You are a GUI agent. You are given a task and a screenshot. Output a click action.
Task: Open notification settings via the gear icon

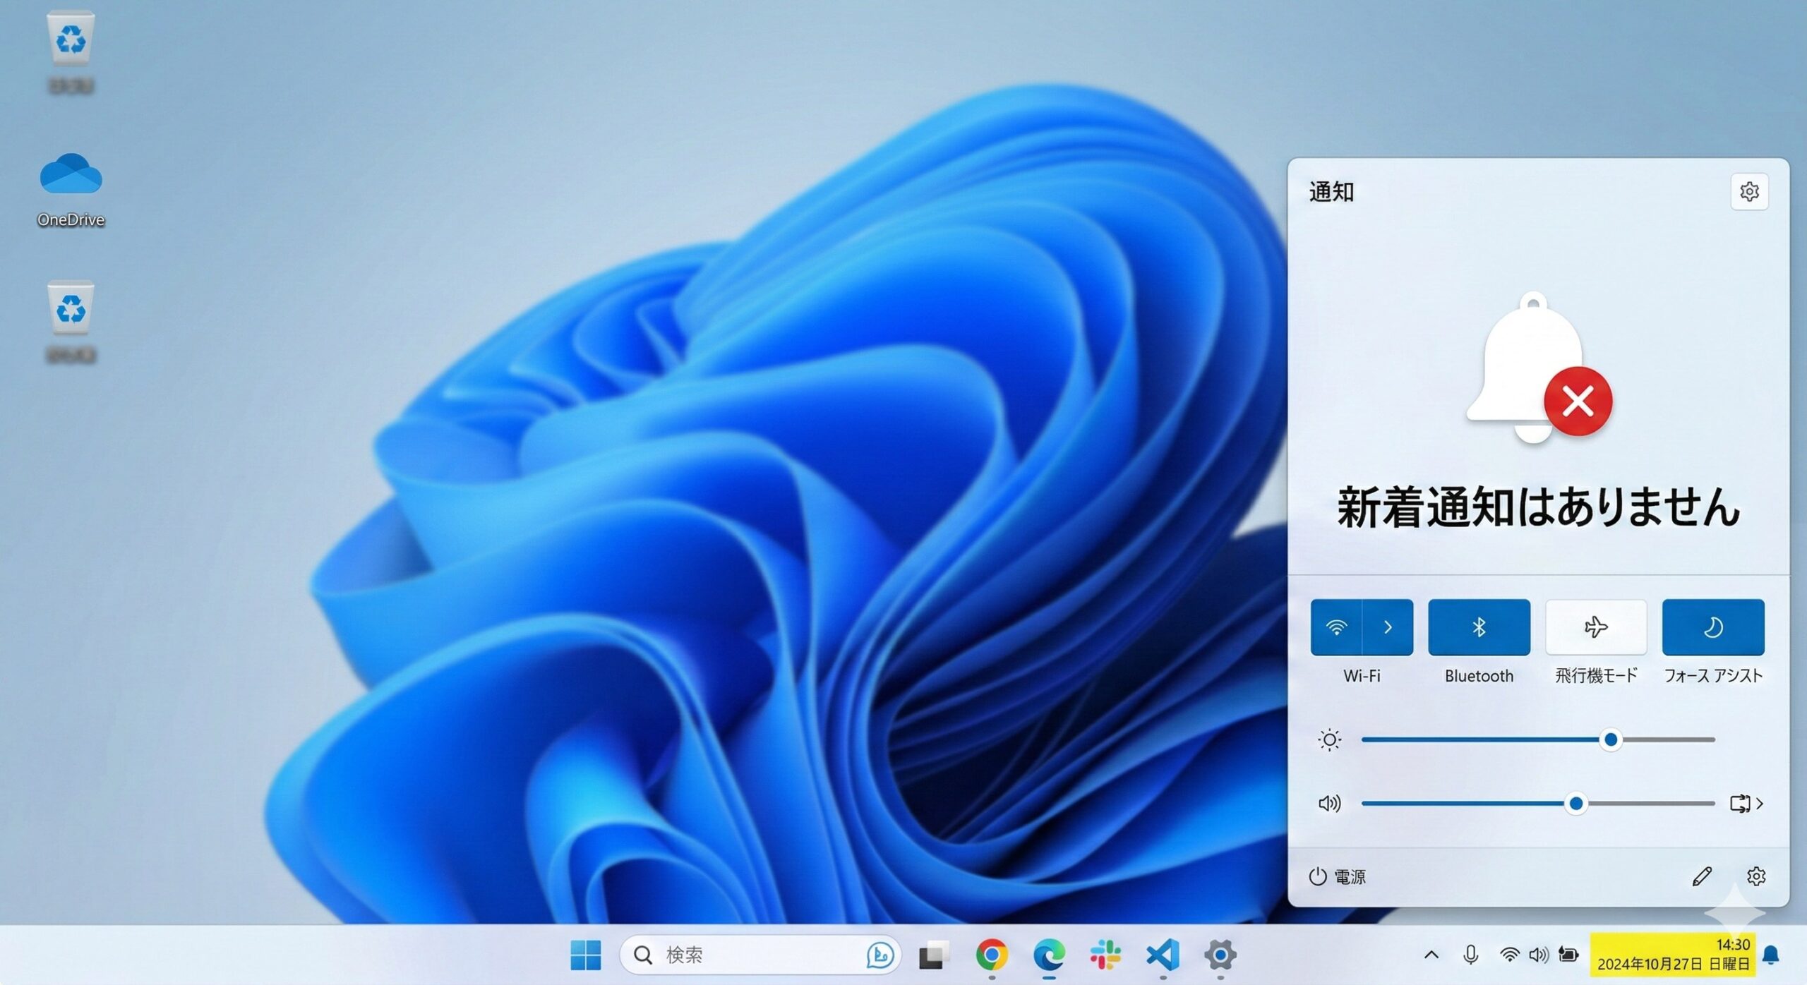[1749, 191]
